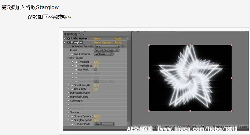Image resolution: width=250 pixels, height=135 pixels.
Task: Click Reset for Radio Waves
Action: pyautogui.click(x=97, y=39)
